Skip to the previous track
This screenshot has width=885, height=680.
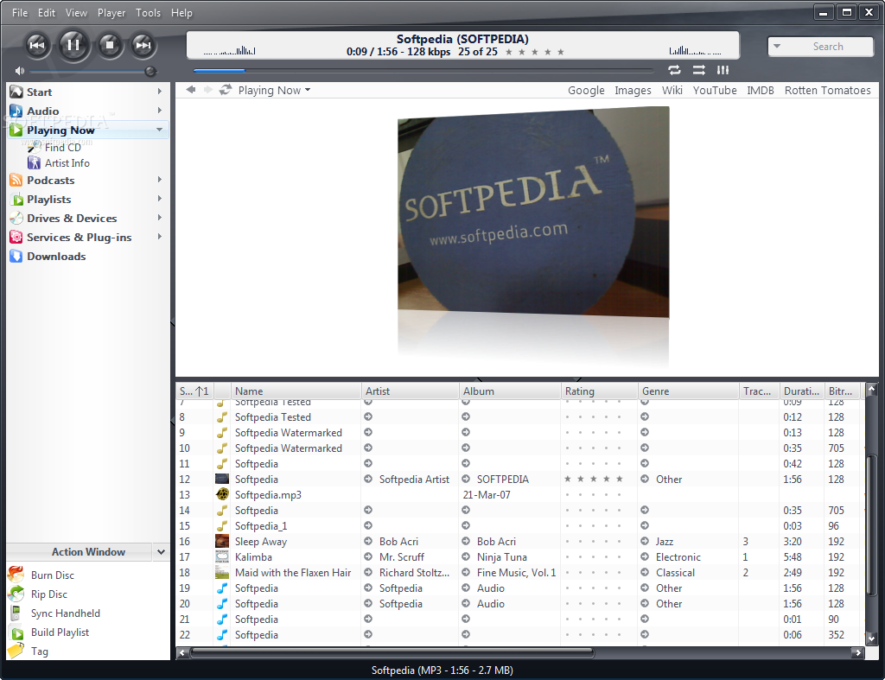(36, 45)
